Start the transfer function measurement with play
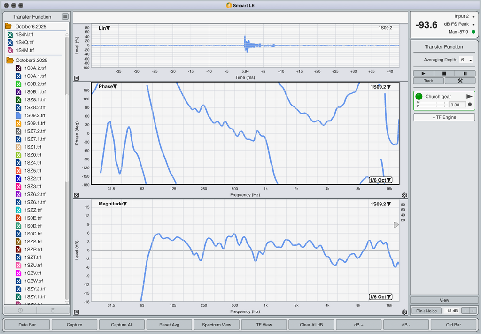Viewport: 481px width, 334px height. (424, 73)
